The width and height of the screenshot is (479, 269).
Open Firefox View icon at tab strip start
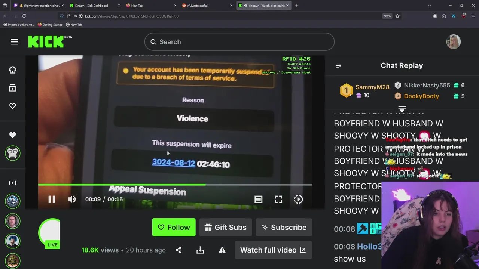5,6
